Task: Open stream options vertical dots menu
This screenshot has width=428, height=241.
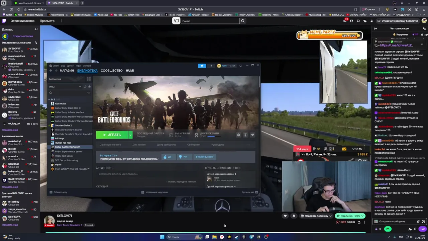Action: coord(364,222)
